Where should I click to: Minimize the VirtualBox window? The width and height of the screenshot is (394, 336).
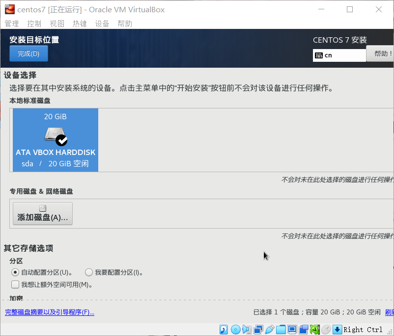[x=321, y=9]
